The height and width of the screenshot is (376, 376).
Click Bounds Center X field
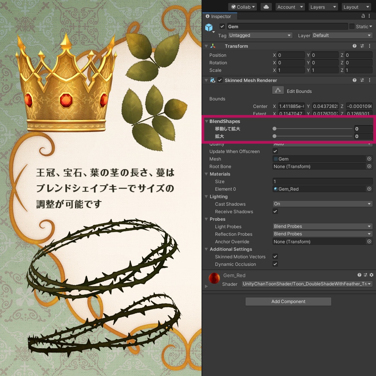[292, 106]
